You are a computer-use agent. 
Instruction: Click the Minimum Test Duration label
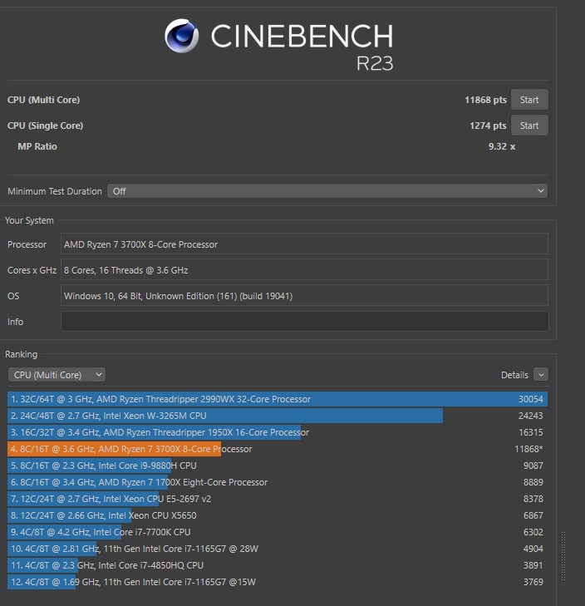(55, 191)
